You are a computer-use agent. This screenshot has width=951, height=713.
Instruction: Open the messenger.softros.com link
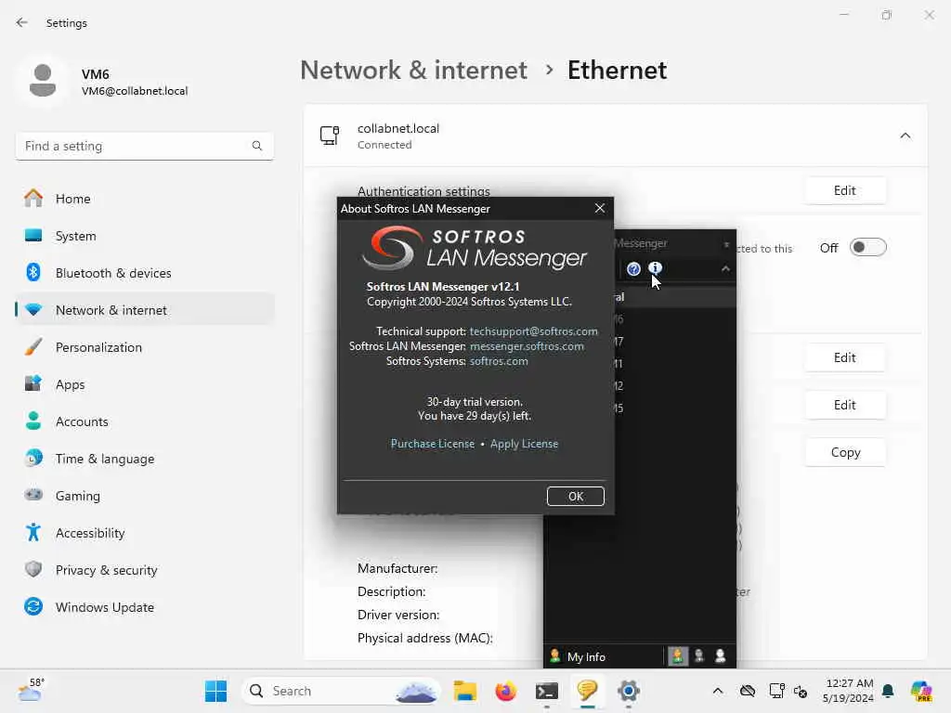coord(528,346)
